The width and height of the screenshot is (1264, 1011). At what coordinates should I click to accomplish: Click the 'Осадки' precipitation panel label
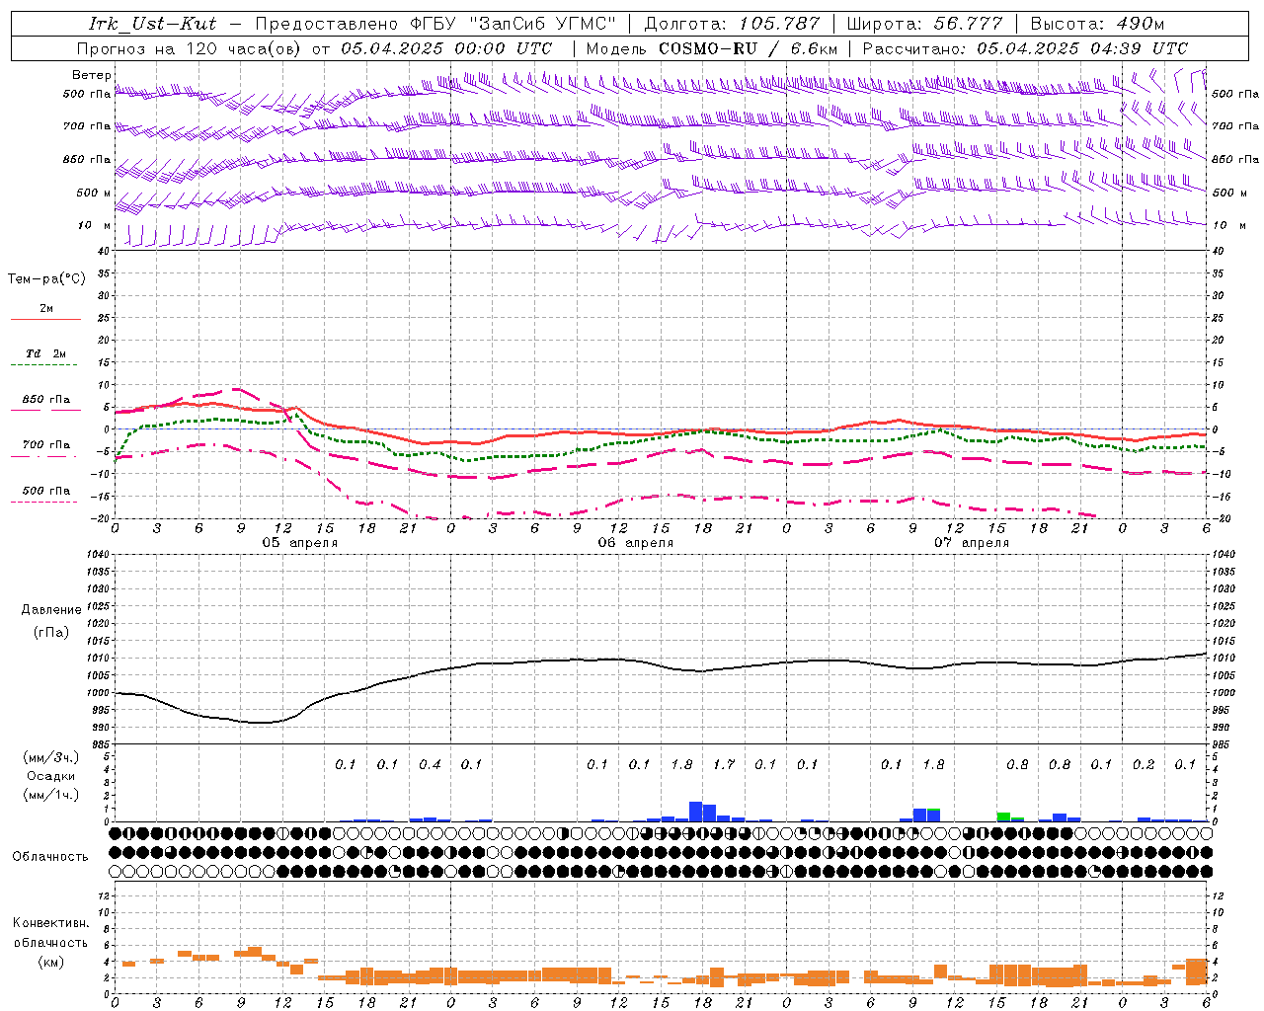pyautogui.click(x=50, y=776)
